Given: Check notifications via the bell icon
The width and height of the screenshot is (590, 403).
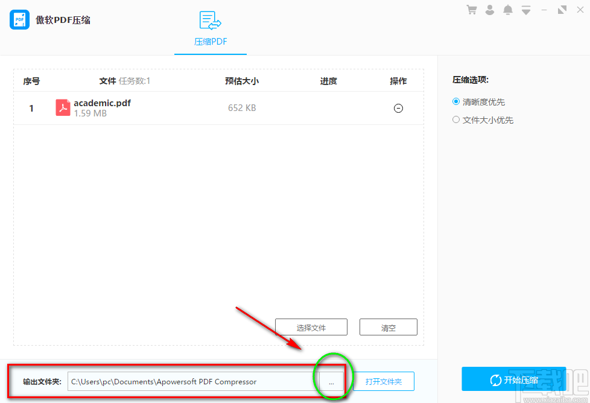Looking at the screenshot, I should tap(507, 10).
